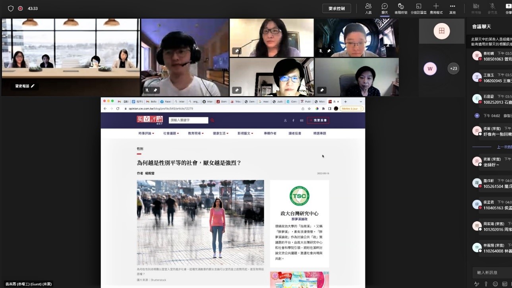The width and height of the screenshot is (512, 288).
Task: Click the red recording indicator
Action: tap(20, 8)
